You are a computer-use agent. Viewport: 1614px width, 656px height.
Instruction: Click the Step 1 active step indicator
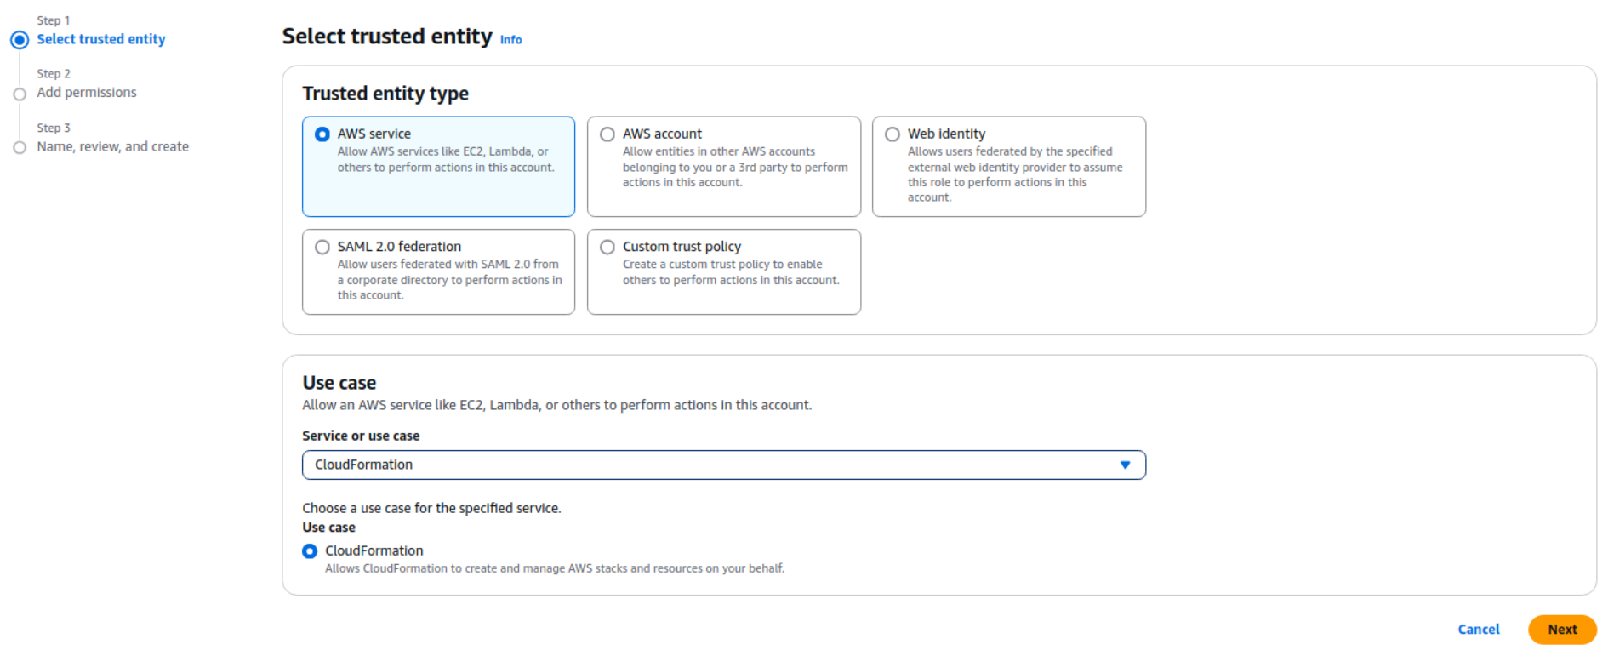20,40
